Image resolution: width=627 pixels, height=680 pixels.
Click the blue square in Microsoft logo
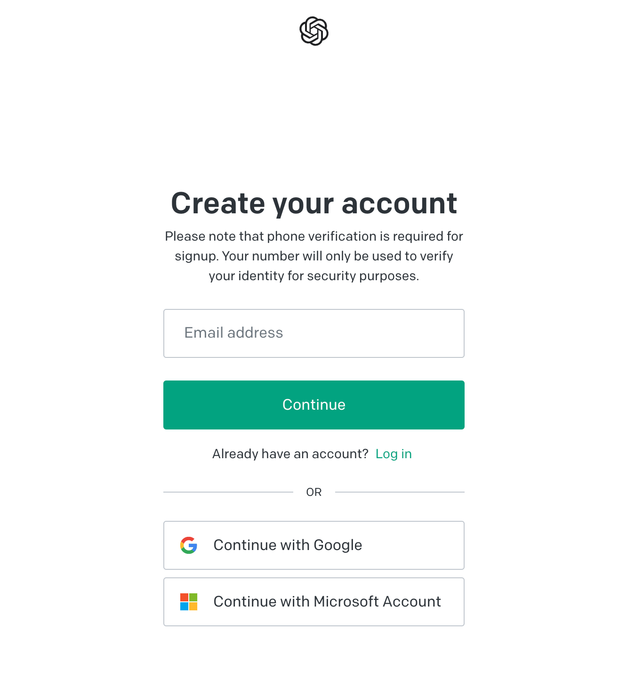pos(185,607)
